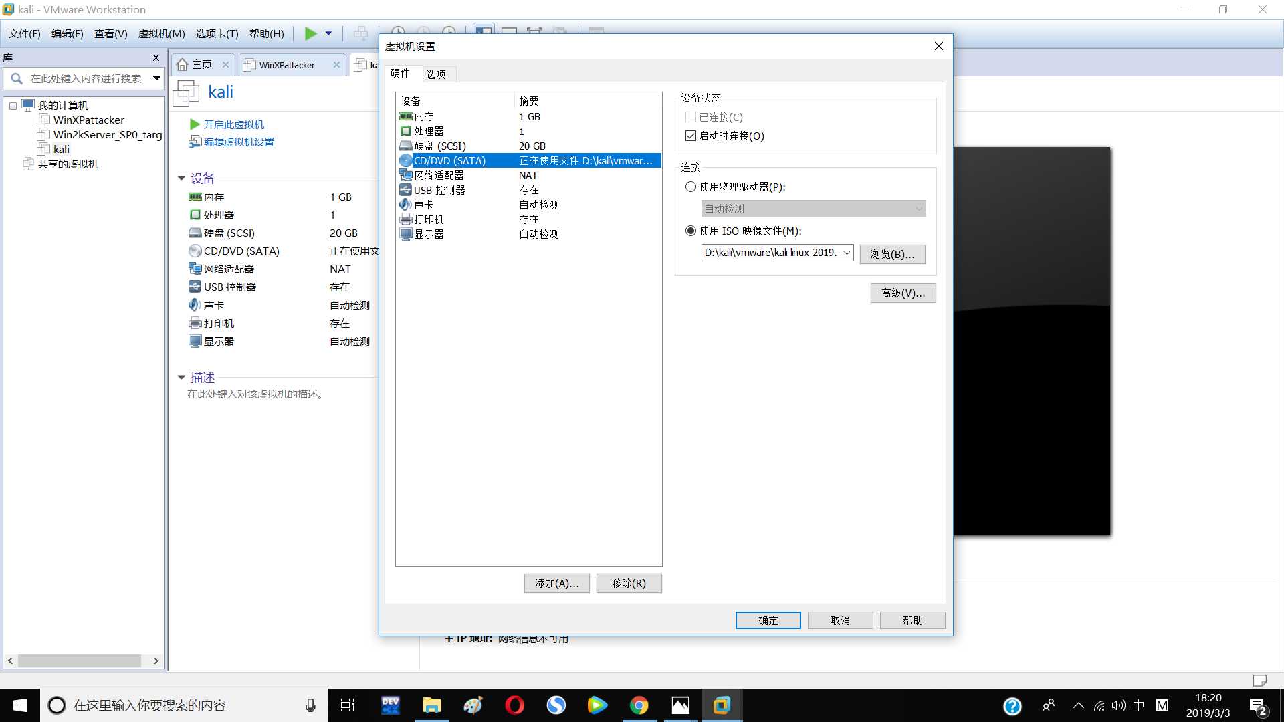
Task: Cancel dialog with 取消 button
Action: 840,620
